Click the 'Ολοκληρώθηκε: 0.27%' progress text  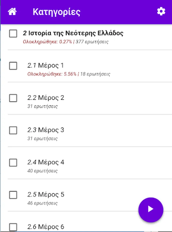[x=47, y=42]
